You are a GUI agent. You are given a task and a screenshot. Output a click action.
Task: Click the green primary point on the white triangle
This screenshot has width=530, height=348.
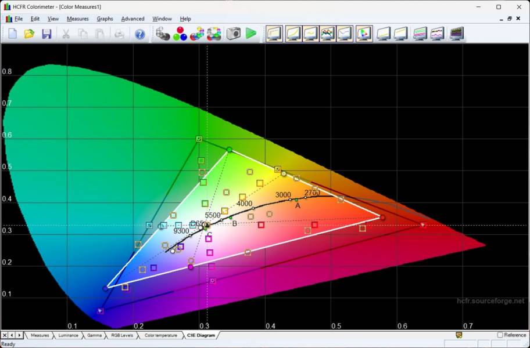(x=229, y=150)
